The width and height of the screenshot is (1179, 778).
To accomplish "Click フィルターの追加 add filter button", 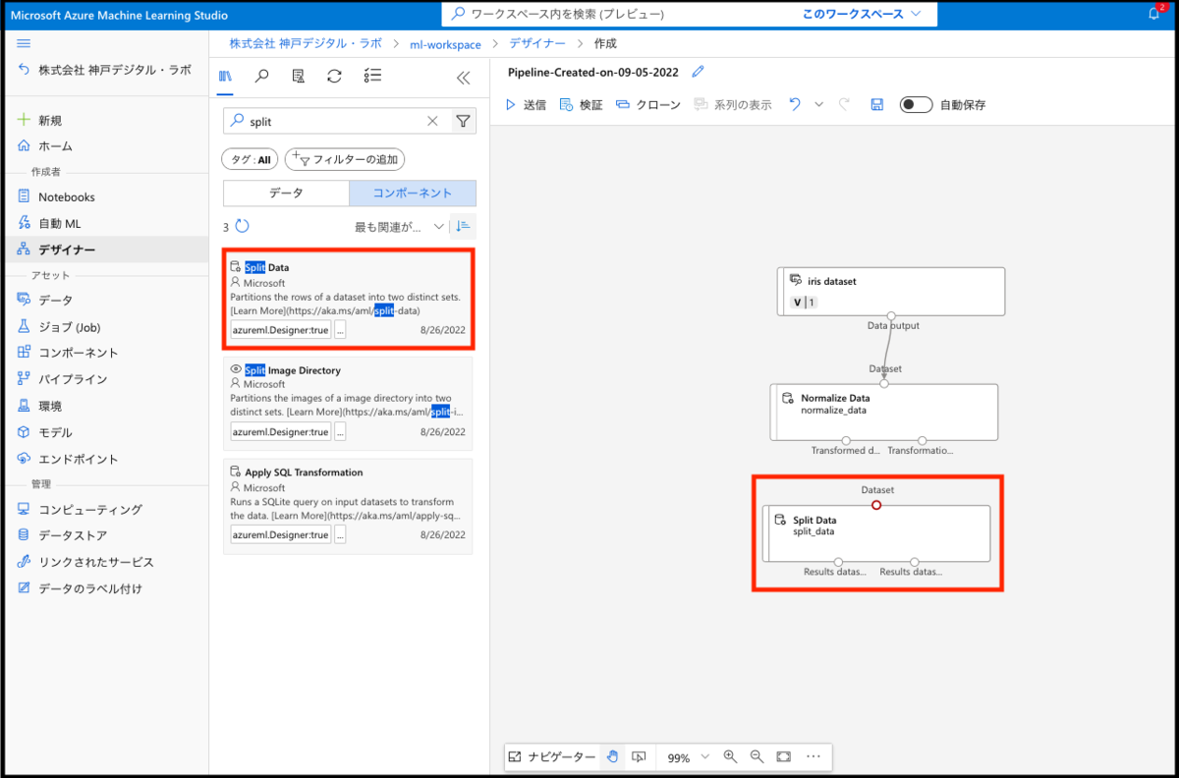I will [x=345, y=159].
